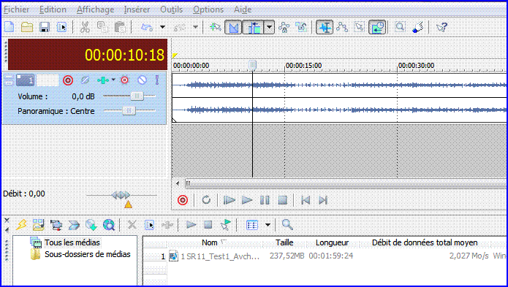Open an existing project with folder icon
The width and height of the screenshot is (508, 287).
(x=27, y=27)
